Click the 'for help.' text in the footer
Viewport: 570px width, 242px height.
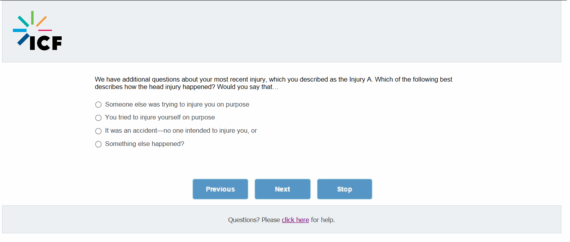coord(323,220)
